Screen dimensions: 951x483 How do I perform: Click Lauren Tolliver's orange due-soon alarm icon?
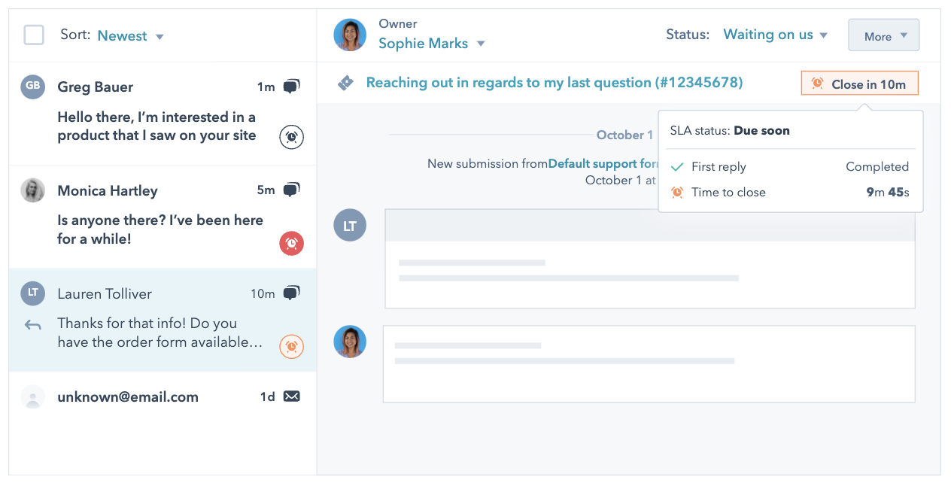(x=292, y=346)
